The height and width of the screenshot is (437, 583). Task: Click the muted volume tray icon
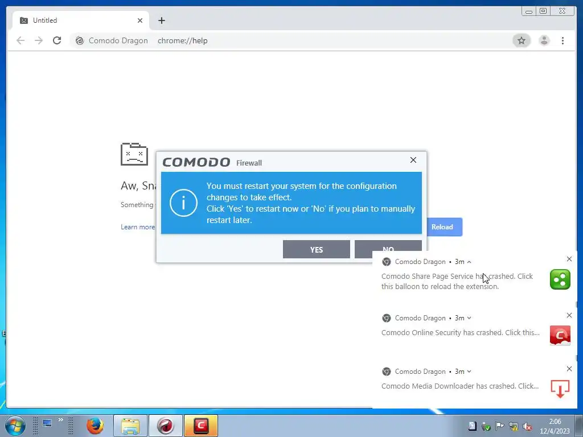point(527,426)
